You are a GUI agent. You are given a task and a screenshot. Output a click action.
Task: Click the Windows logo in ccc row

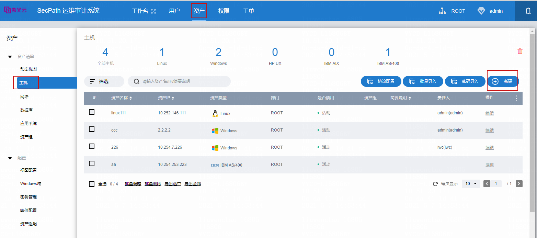click(215, 131)
